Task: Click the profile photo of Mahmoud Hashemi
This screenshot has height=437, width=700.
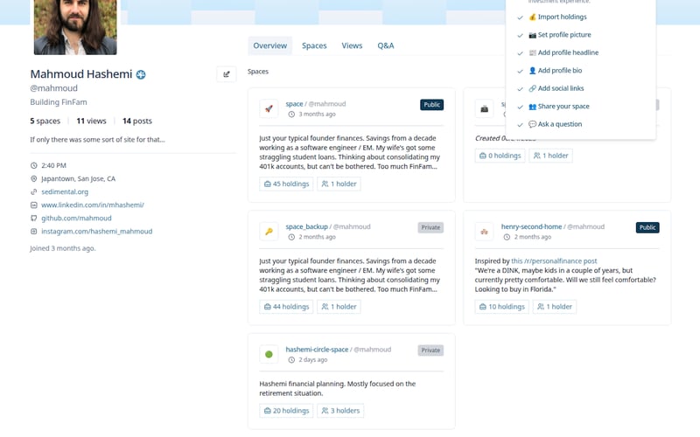Action: [75, 27]
